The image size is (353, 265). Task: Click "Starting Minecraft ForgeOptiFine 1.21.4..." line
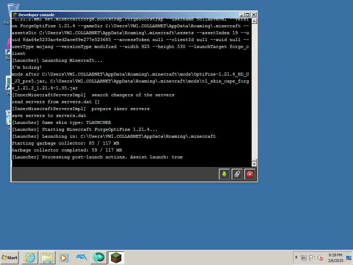(x=85, y=129)
